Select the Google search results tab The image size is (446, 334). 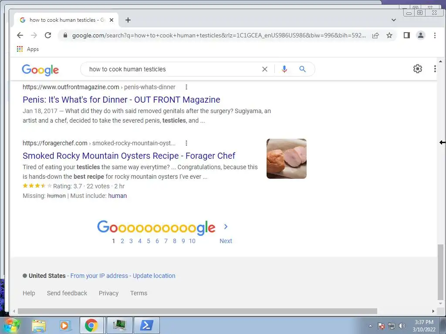(x=66, y=20)
